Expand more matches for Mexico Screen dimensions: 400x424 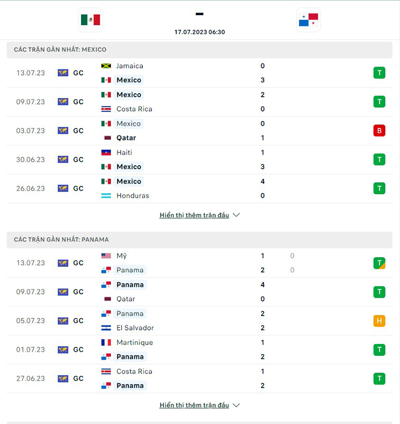click(194, 215)
